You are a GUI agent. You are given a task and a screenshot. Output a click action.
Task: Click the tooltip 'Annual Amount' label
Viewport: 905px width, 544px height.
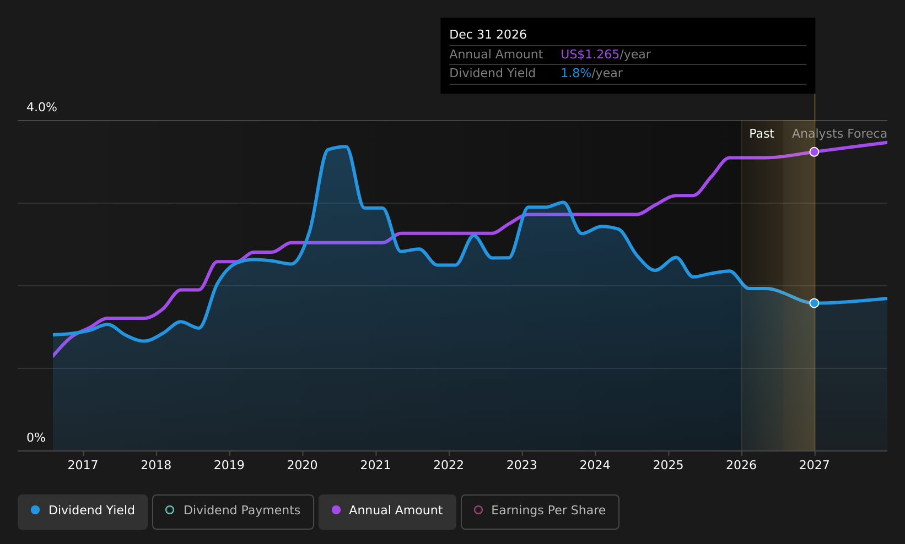[x=496, y=55]
